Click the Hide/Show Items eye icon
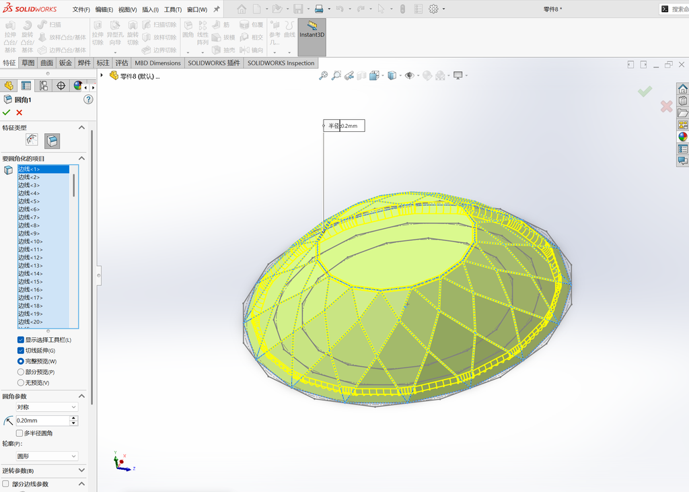 (x=410, y=75)
